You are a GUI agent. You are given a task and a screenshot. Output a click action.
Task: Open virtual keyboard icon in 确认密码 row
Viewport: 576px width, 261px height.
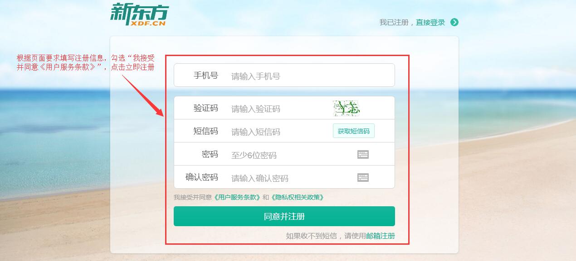[x=363, y=177]
